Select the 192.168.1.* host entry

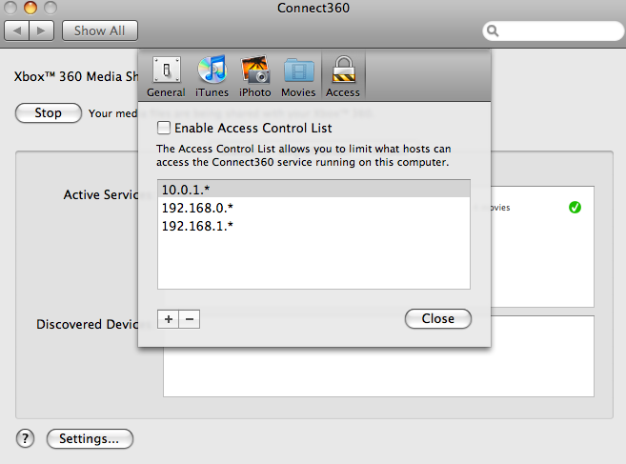click(x=313, y=226)
